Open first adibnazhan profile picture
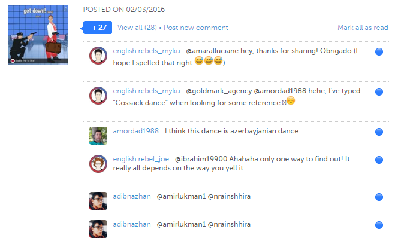 click(98, 201)
